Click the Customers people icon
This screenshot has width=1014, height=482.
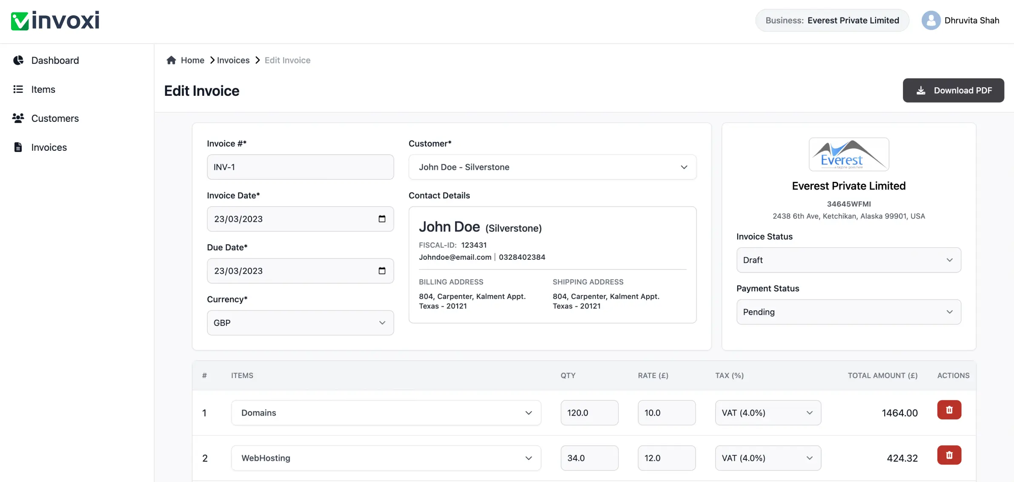click(x=18, y=118)
